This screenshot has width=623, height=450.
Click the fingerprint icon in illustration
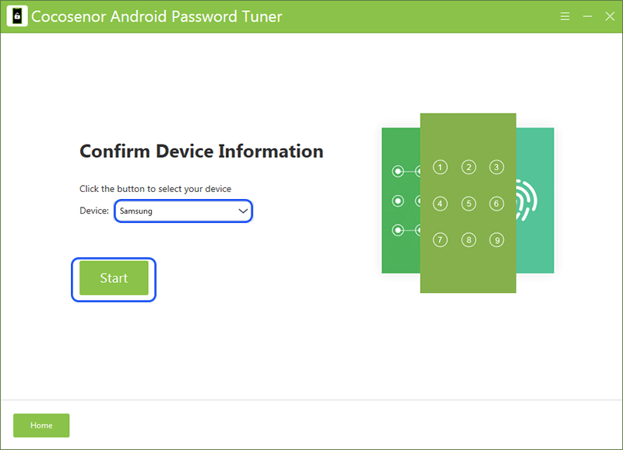[x=526, y=201]
